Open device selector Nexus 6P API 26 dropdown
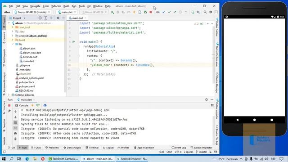288x162 pixels. (32, 12)
